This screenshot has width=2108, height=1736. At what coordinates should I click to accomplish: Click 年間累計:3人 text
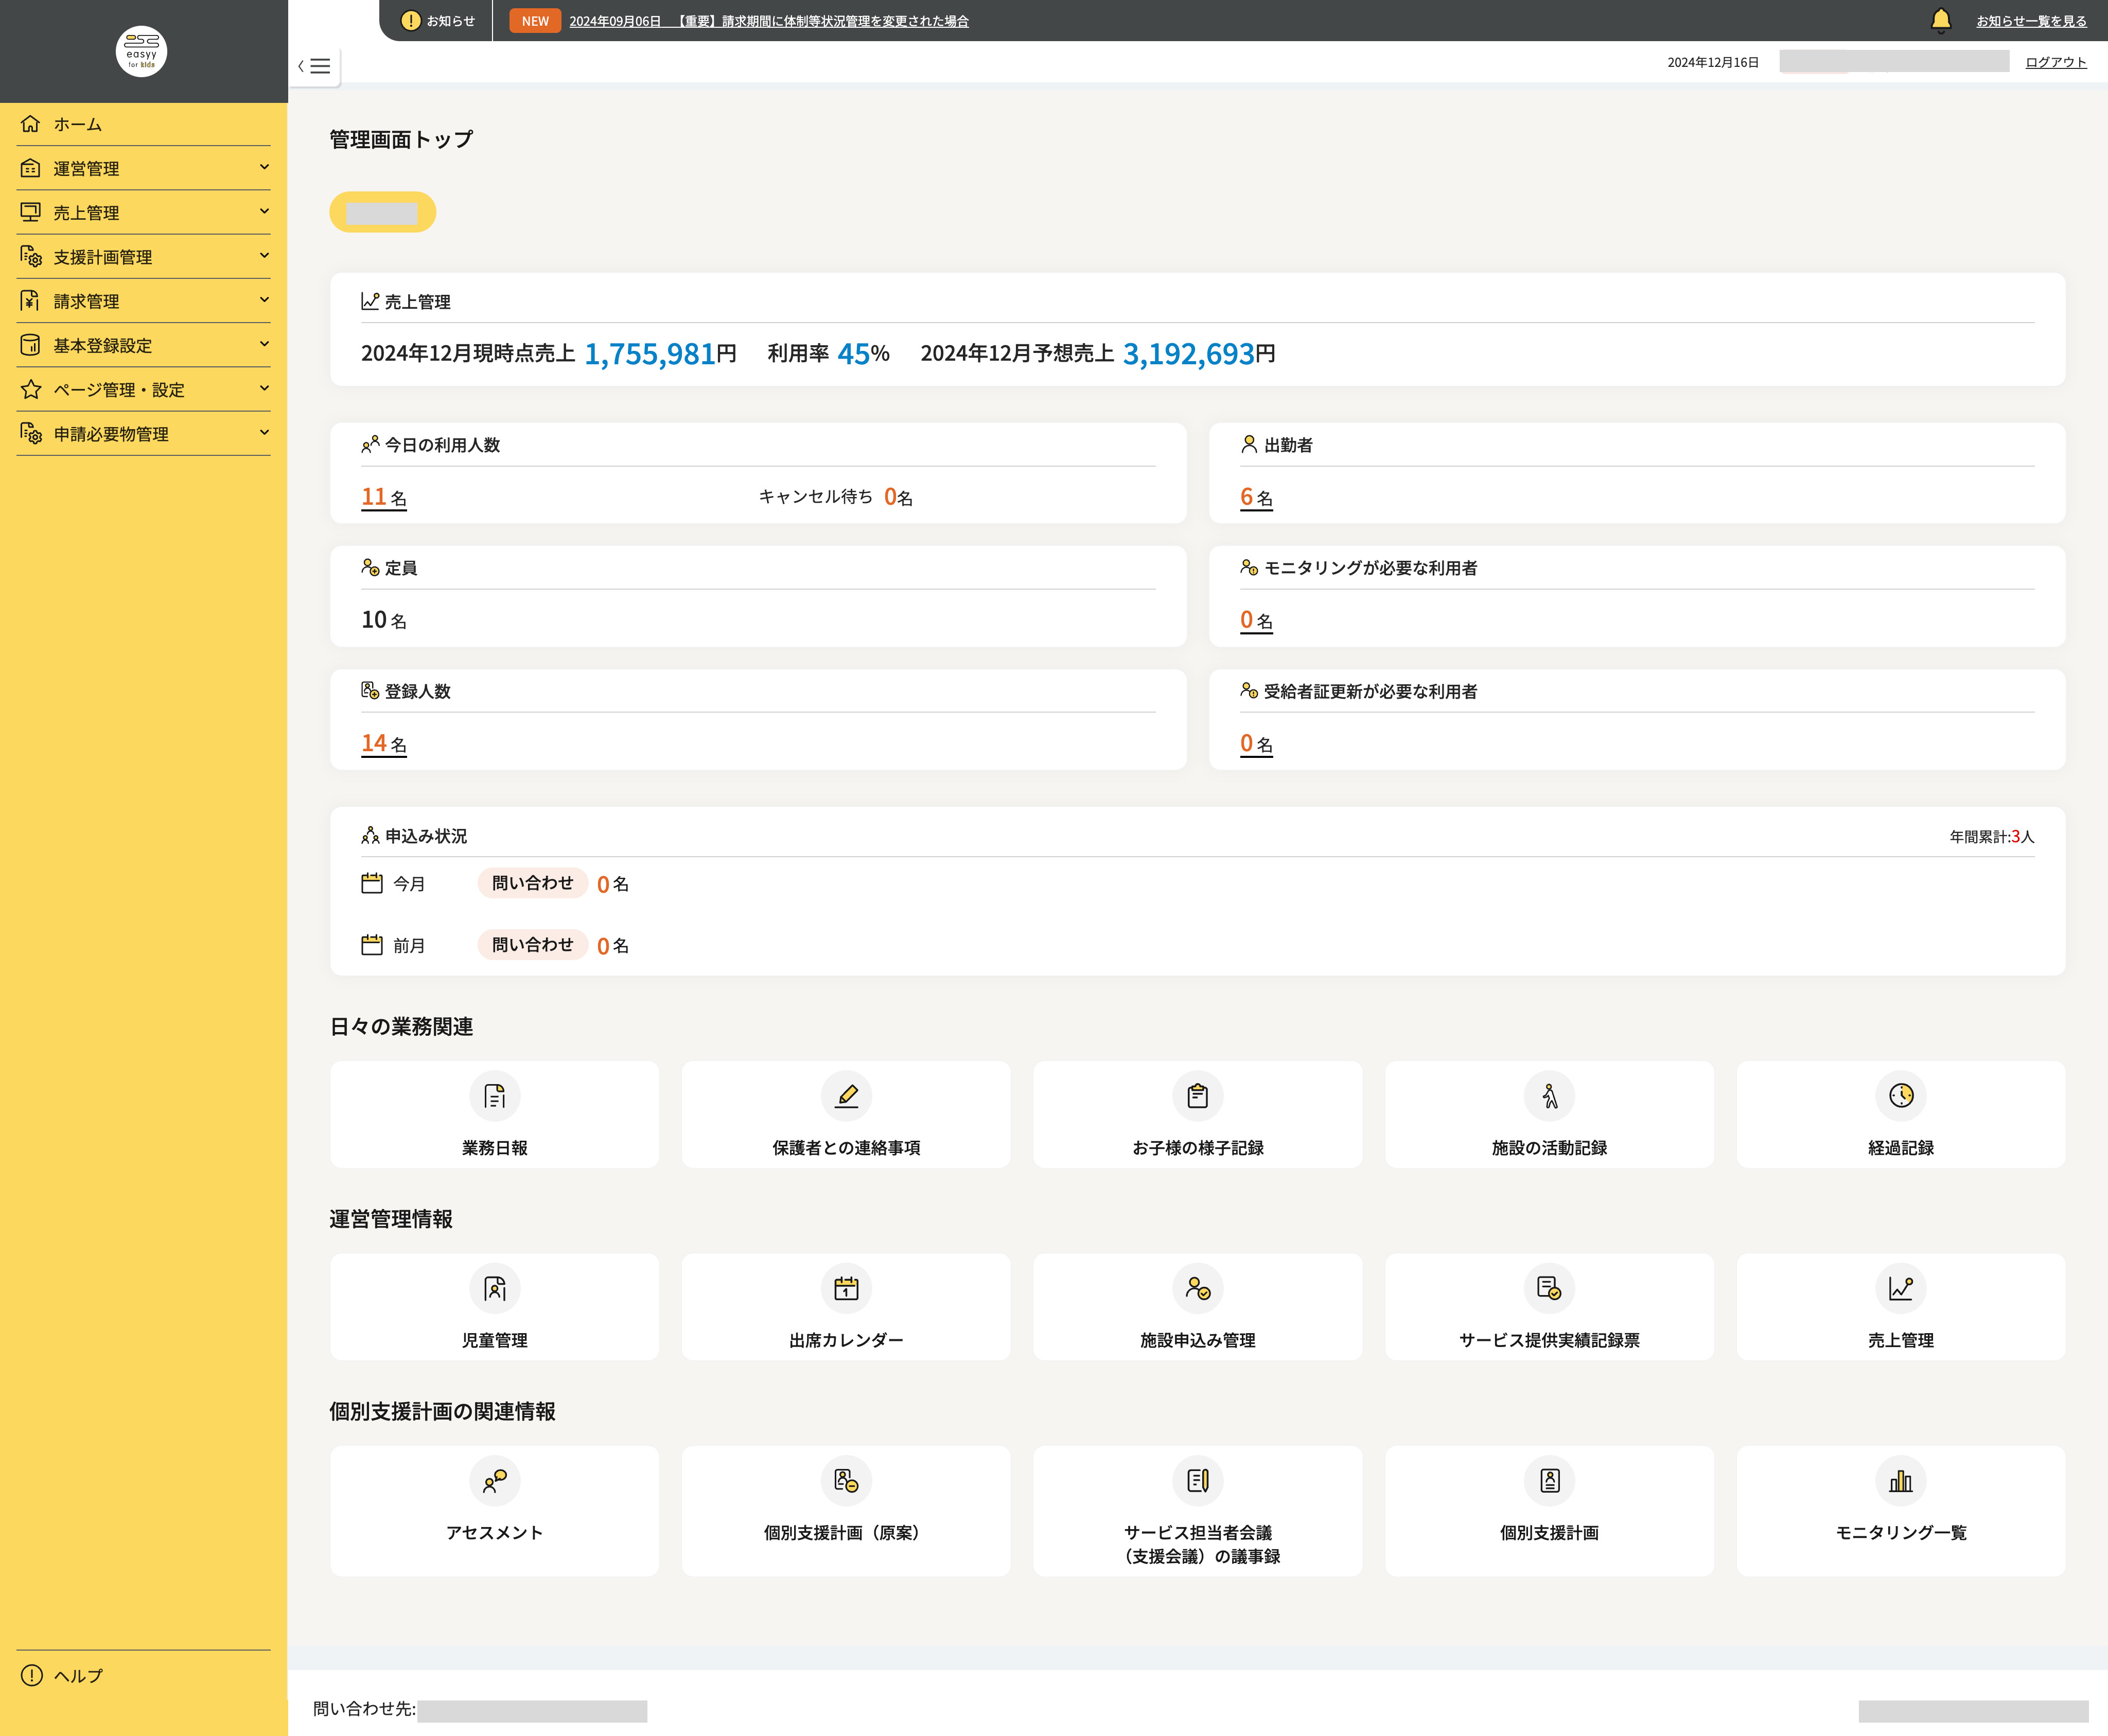(x=1992, y=836)
